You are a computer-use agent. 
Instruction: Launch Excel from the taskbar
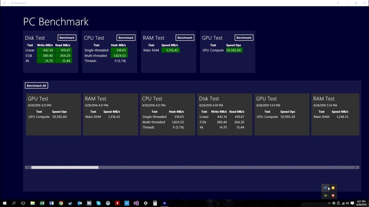click(42, 203)
